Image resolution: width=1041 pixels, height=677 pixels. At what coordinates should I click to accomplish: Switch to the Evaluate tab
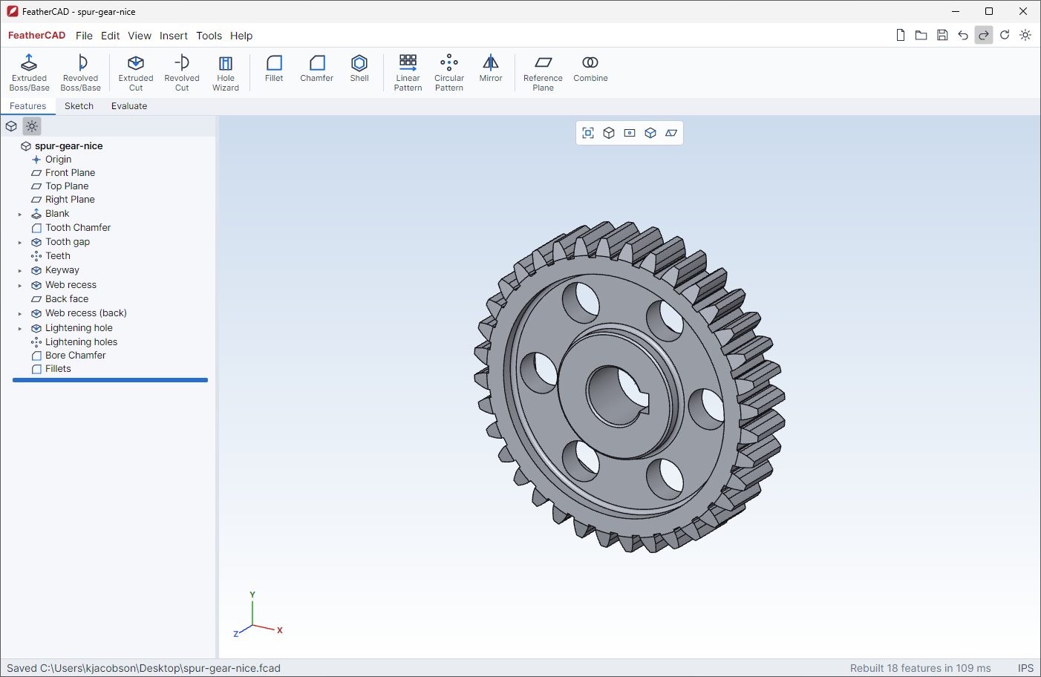[129, 106]
